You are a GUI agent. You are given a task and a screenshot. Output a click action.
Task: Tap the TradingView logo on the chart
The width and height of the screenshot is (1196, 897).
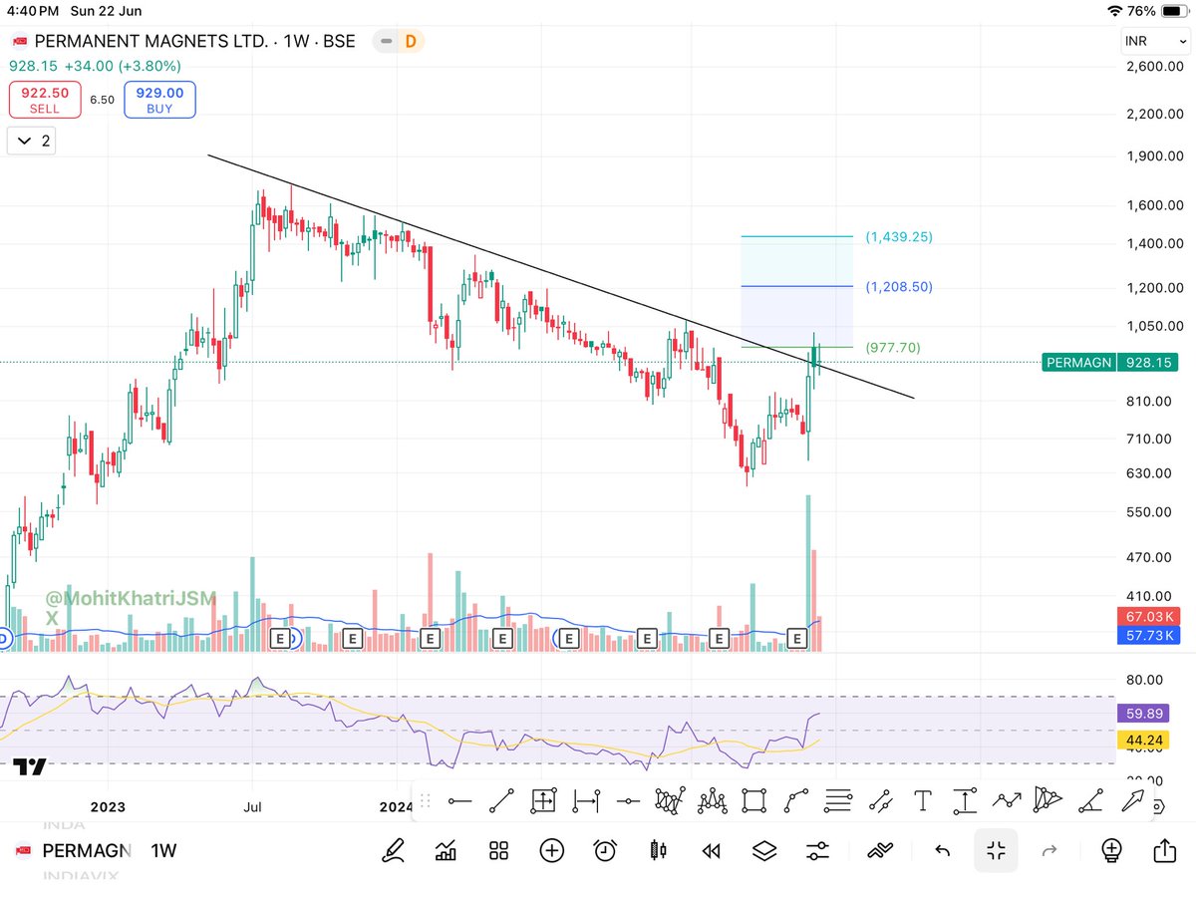pos(30,767)
